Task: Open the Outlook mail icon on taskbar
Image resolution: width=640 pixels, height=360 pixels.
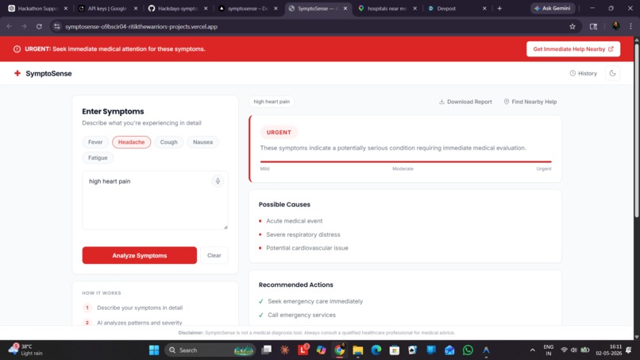Action: tap(449, 350)
